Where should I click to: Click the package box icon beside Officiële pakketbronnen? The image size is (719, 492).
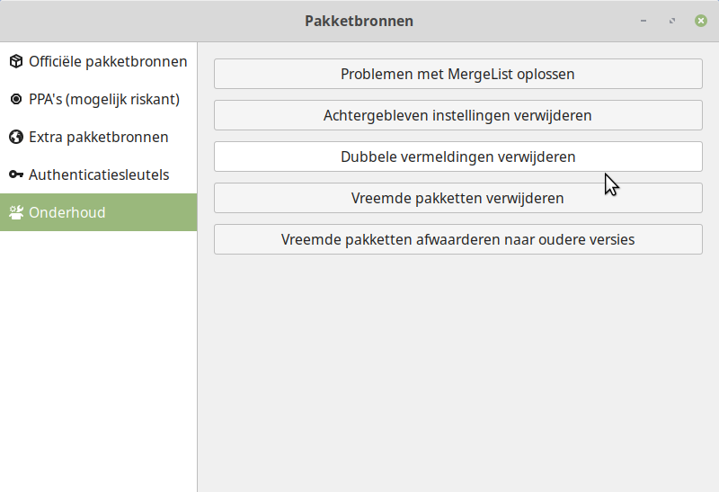[16, 61]
